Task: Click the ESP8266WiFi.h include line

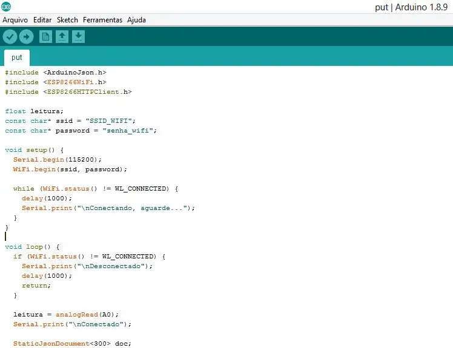Action: click(56, 82)
